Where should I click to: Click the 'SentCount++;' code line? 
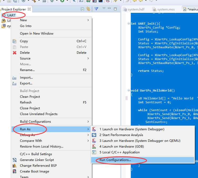pyautogui.click(x=156, y=122)
